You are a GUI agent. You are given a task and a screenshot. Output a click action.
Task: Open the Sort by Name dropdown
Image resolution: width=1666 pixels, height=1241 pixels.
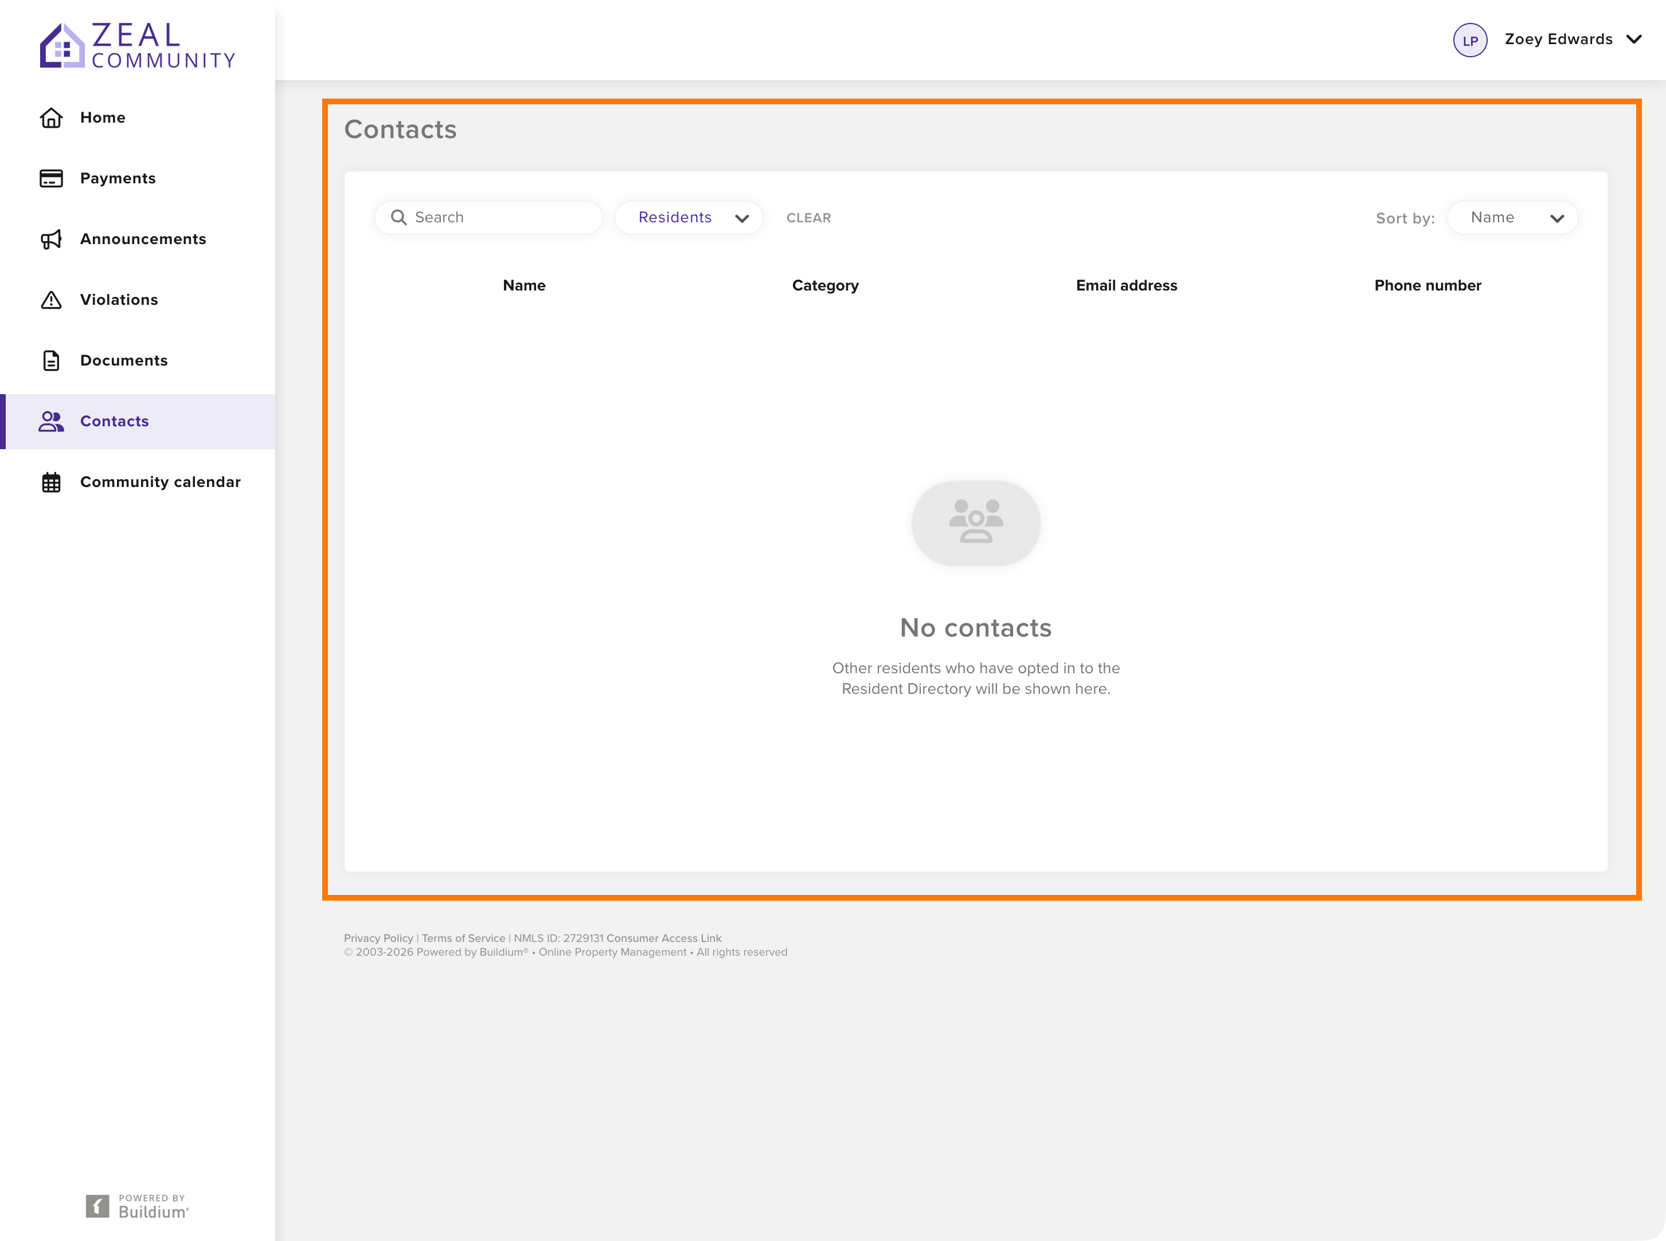1512,217
